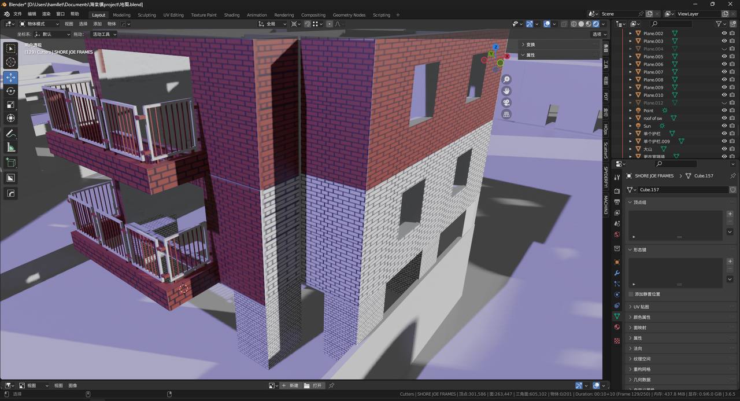
Task: Choose the Annotate pencil tool
Action: pyautogui.click(x=10, y=134)
